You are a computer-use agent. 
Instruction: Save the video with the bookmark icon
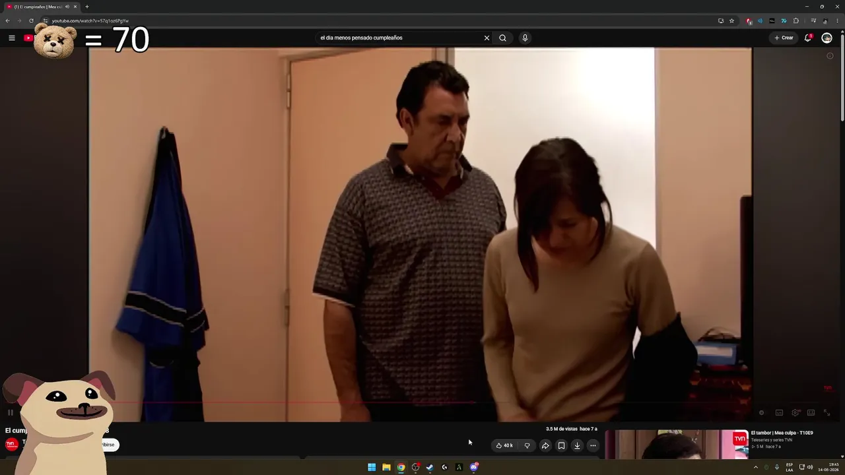coord(561,445)
